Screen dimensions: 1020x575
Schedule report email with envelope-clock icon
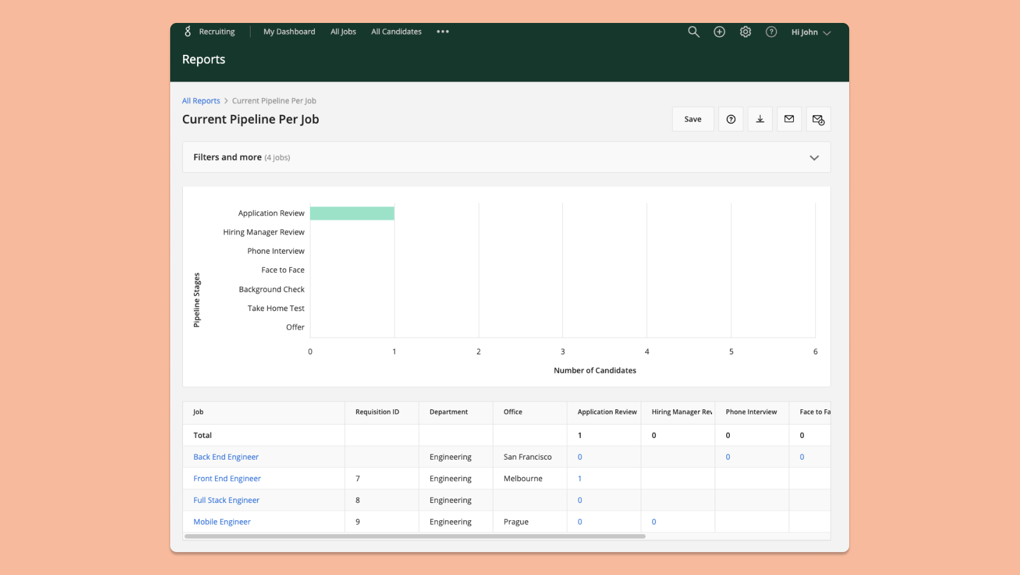[x=818, y=119]
